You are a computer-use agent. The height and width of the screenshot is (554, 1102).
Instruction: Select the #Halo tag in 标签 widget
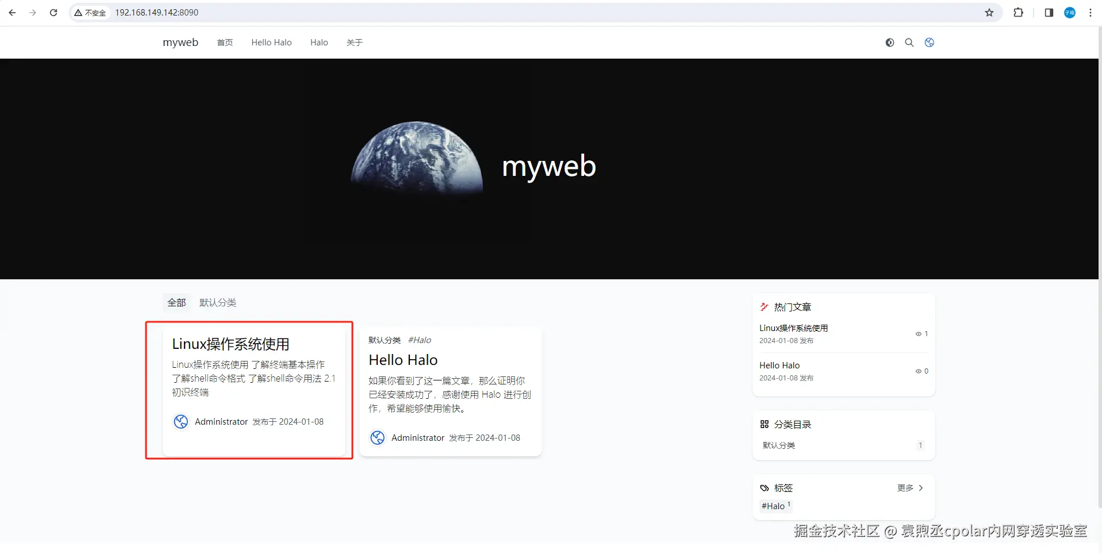tap(775, 506)
